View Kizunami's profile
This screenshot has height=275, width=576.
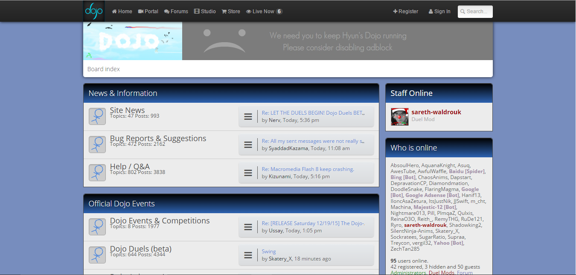click(280, 177)
